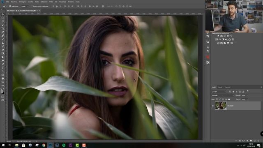Add a Color Balance adjustment layer
Screen dimensions: 263x148
click(220, 39)
